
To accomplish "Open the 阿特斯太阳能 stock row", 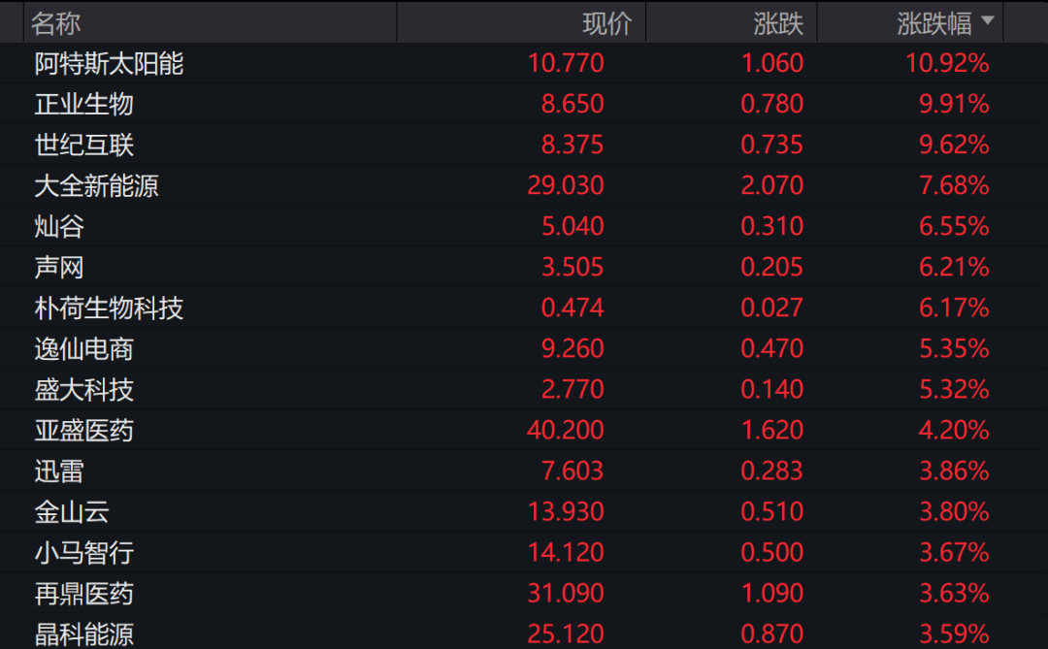I will [x=109, y=64].
